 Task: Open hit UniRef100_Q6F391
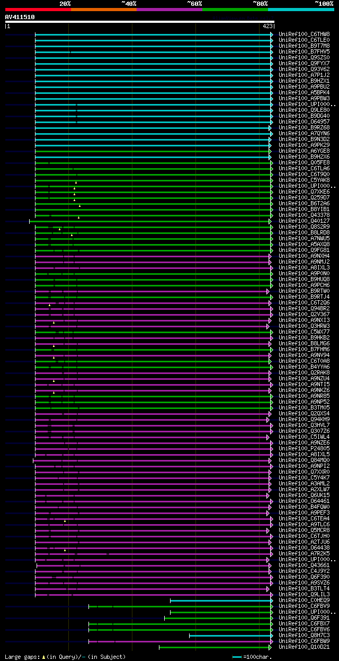tap(304, 617)
